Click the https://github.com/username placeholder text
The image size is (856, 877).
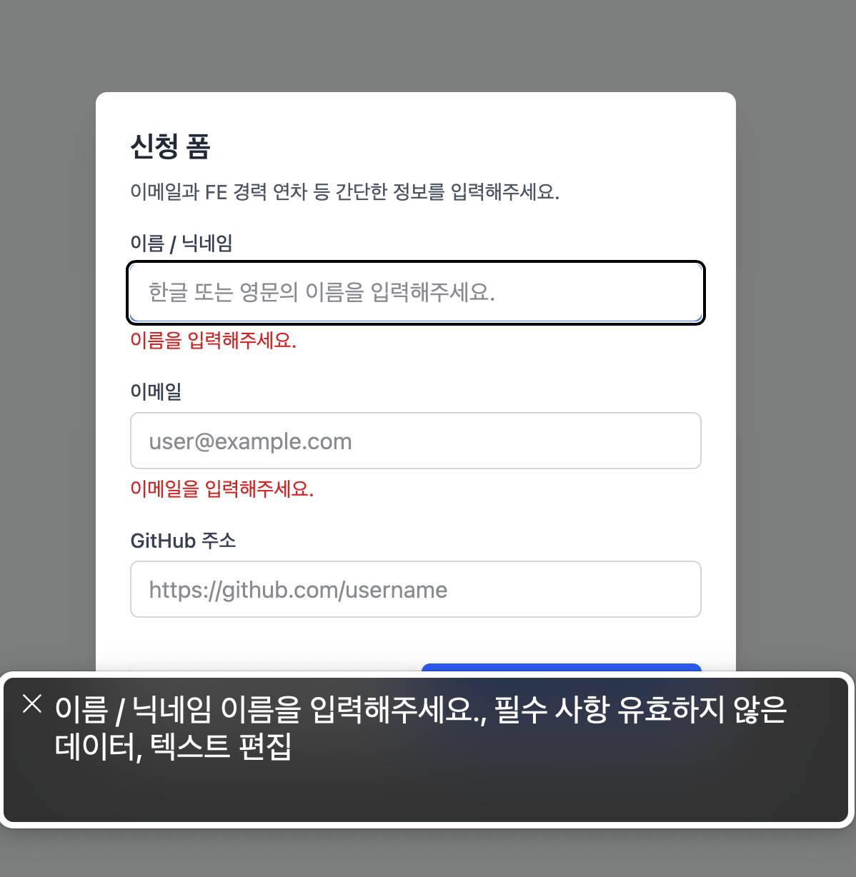[x=298, y=590]
